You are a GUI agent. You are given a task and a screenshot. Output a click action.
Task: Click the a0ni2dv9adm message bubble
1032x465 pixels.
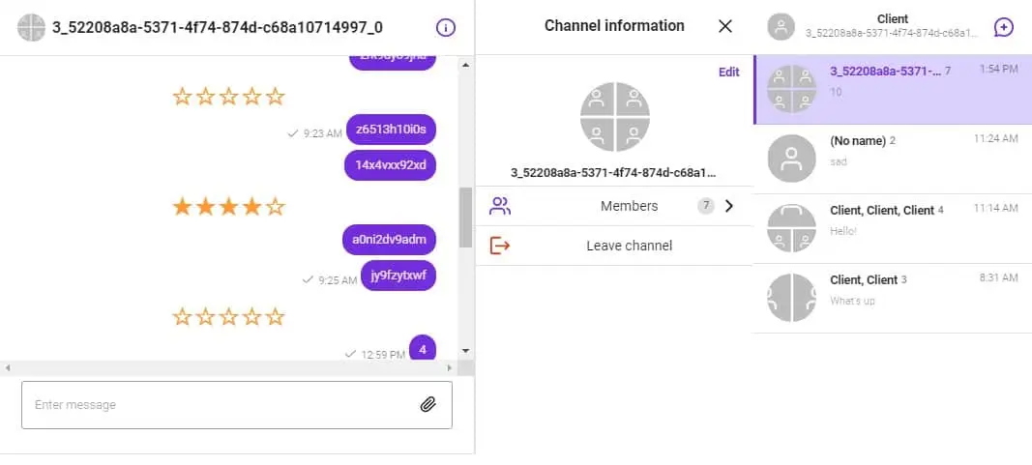pos(389,239)
